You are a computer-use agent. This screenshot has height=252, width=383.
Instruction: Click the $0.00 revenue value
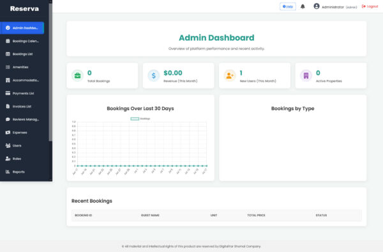(173, 73)
